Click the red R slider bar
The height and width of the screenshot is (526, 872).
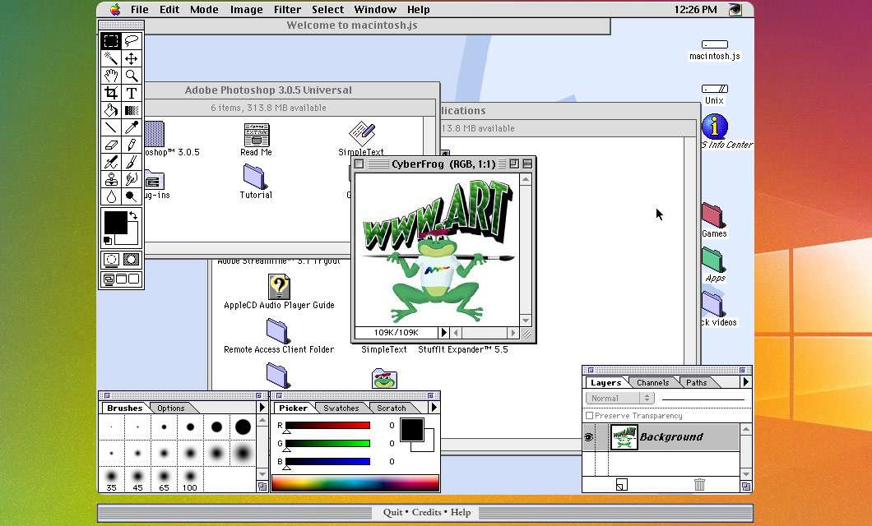click(x=327, y=426)
